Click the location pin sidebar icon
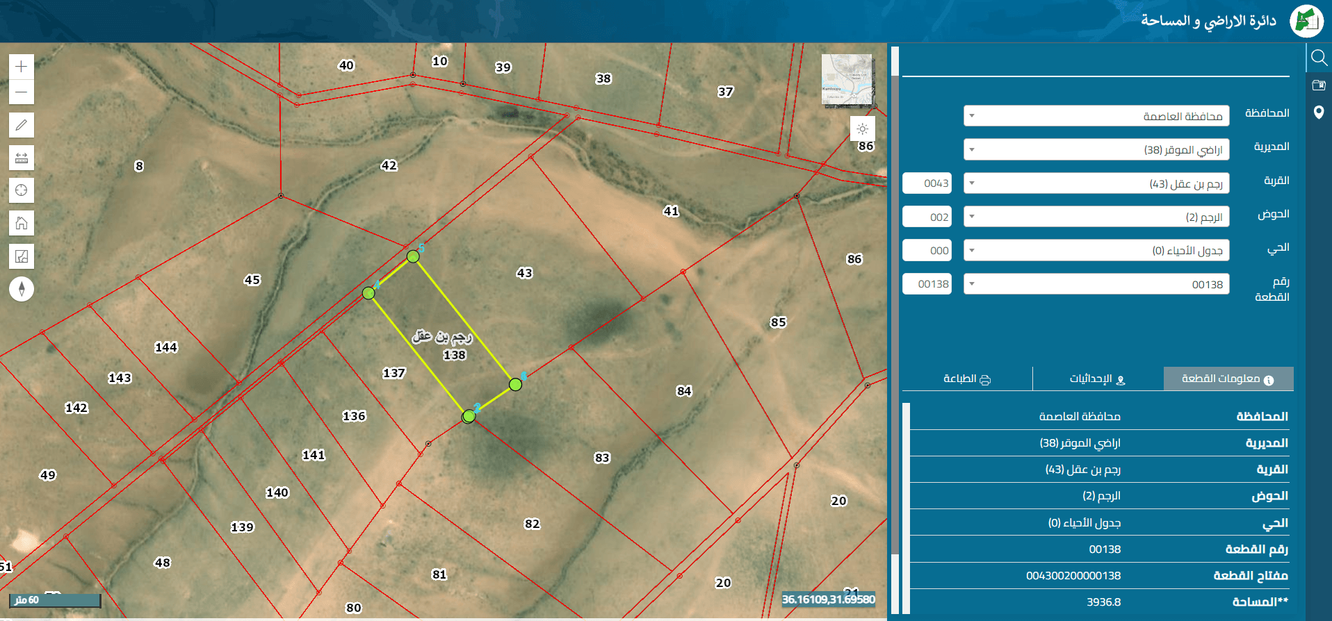 point(1319,113)
